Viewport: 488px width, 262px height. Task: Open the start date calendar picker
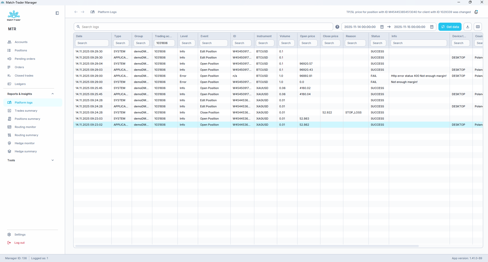tap(382, 27)
